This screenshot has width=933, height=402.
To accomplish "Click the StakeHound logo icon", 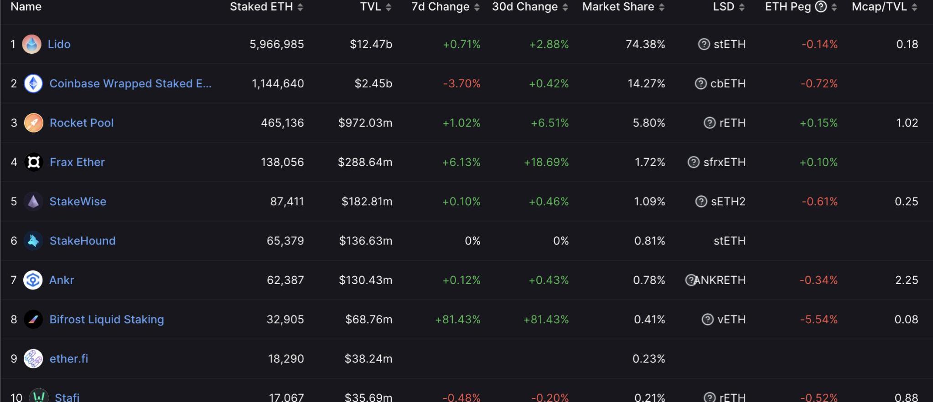I will pos(33,241).
